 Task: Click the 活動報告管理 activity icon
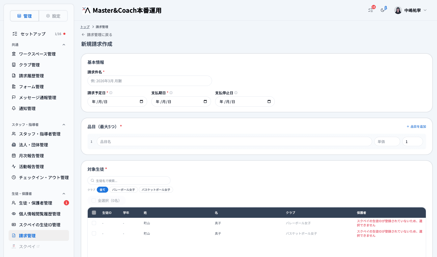tap(14, 166)
